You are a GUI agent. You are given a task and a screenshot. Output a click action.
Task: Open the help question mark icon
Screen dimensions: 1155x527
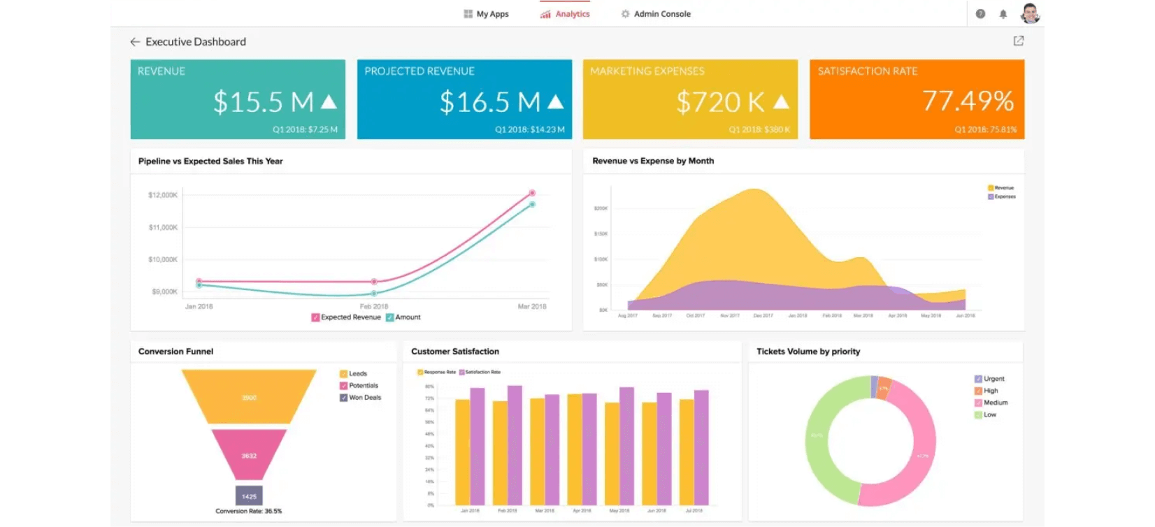980,14
